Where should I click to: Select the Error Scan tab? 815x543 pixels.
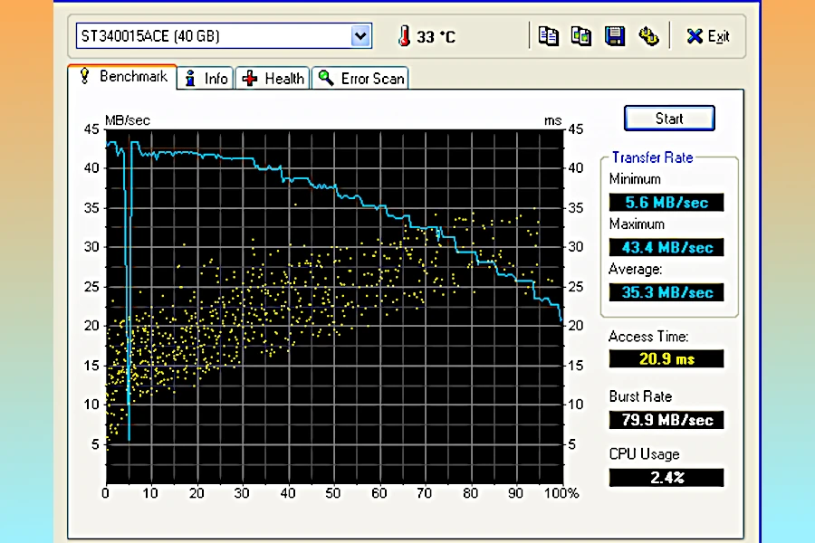360,79
